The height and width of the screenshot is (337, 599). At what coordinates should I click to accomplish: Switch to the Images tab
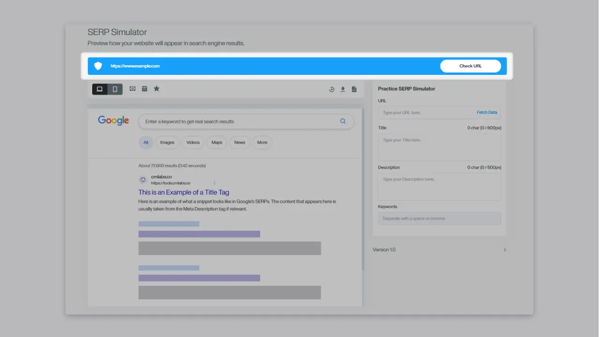click(x=167, y=142)
